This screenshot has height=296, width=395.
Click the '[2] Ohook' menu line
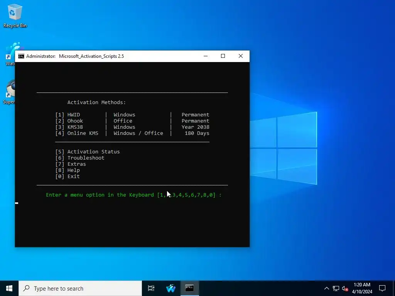pos(132,121)
